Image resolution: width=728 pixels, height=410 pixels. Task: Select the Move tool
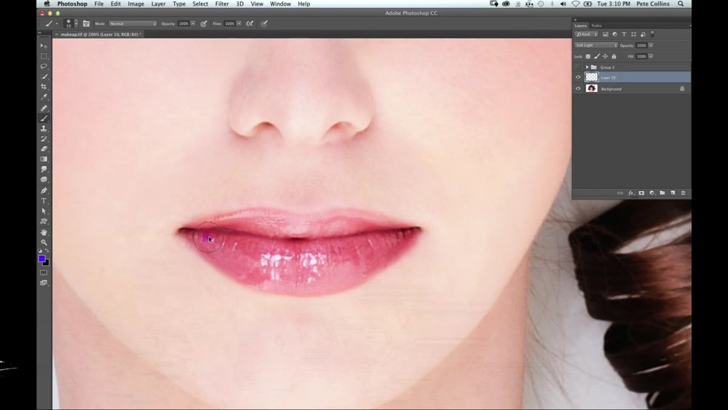click(x=44, y=46)
